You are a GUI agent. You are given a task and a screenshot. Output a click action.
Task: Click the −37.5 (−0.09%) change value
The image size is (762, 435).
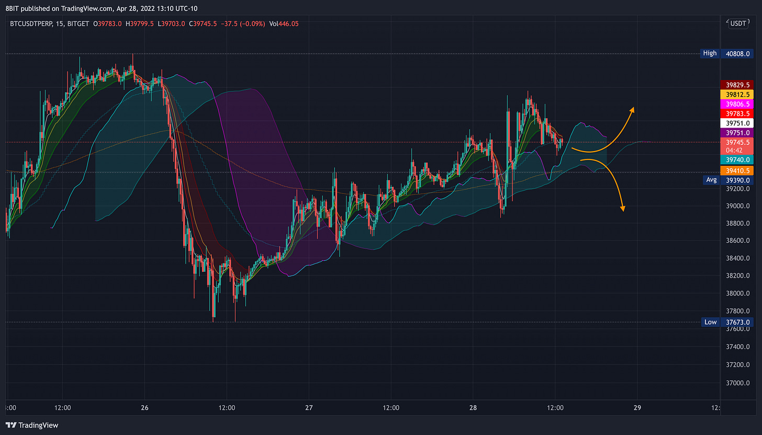(244, 24)
